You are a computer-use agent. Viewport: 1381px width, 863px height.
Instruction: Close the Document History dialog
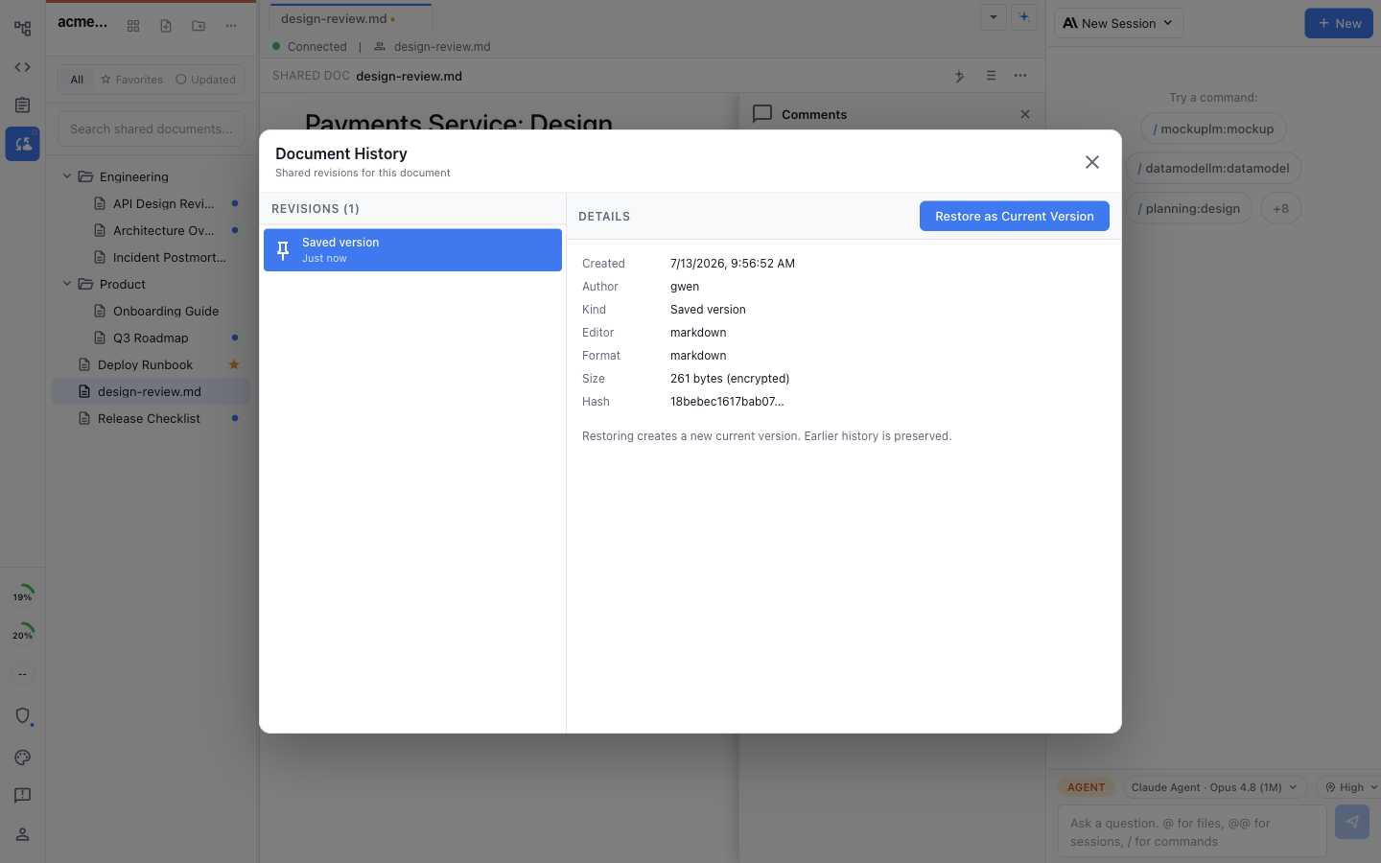[1092, 162]
